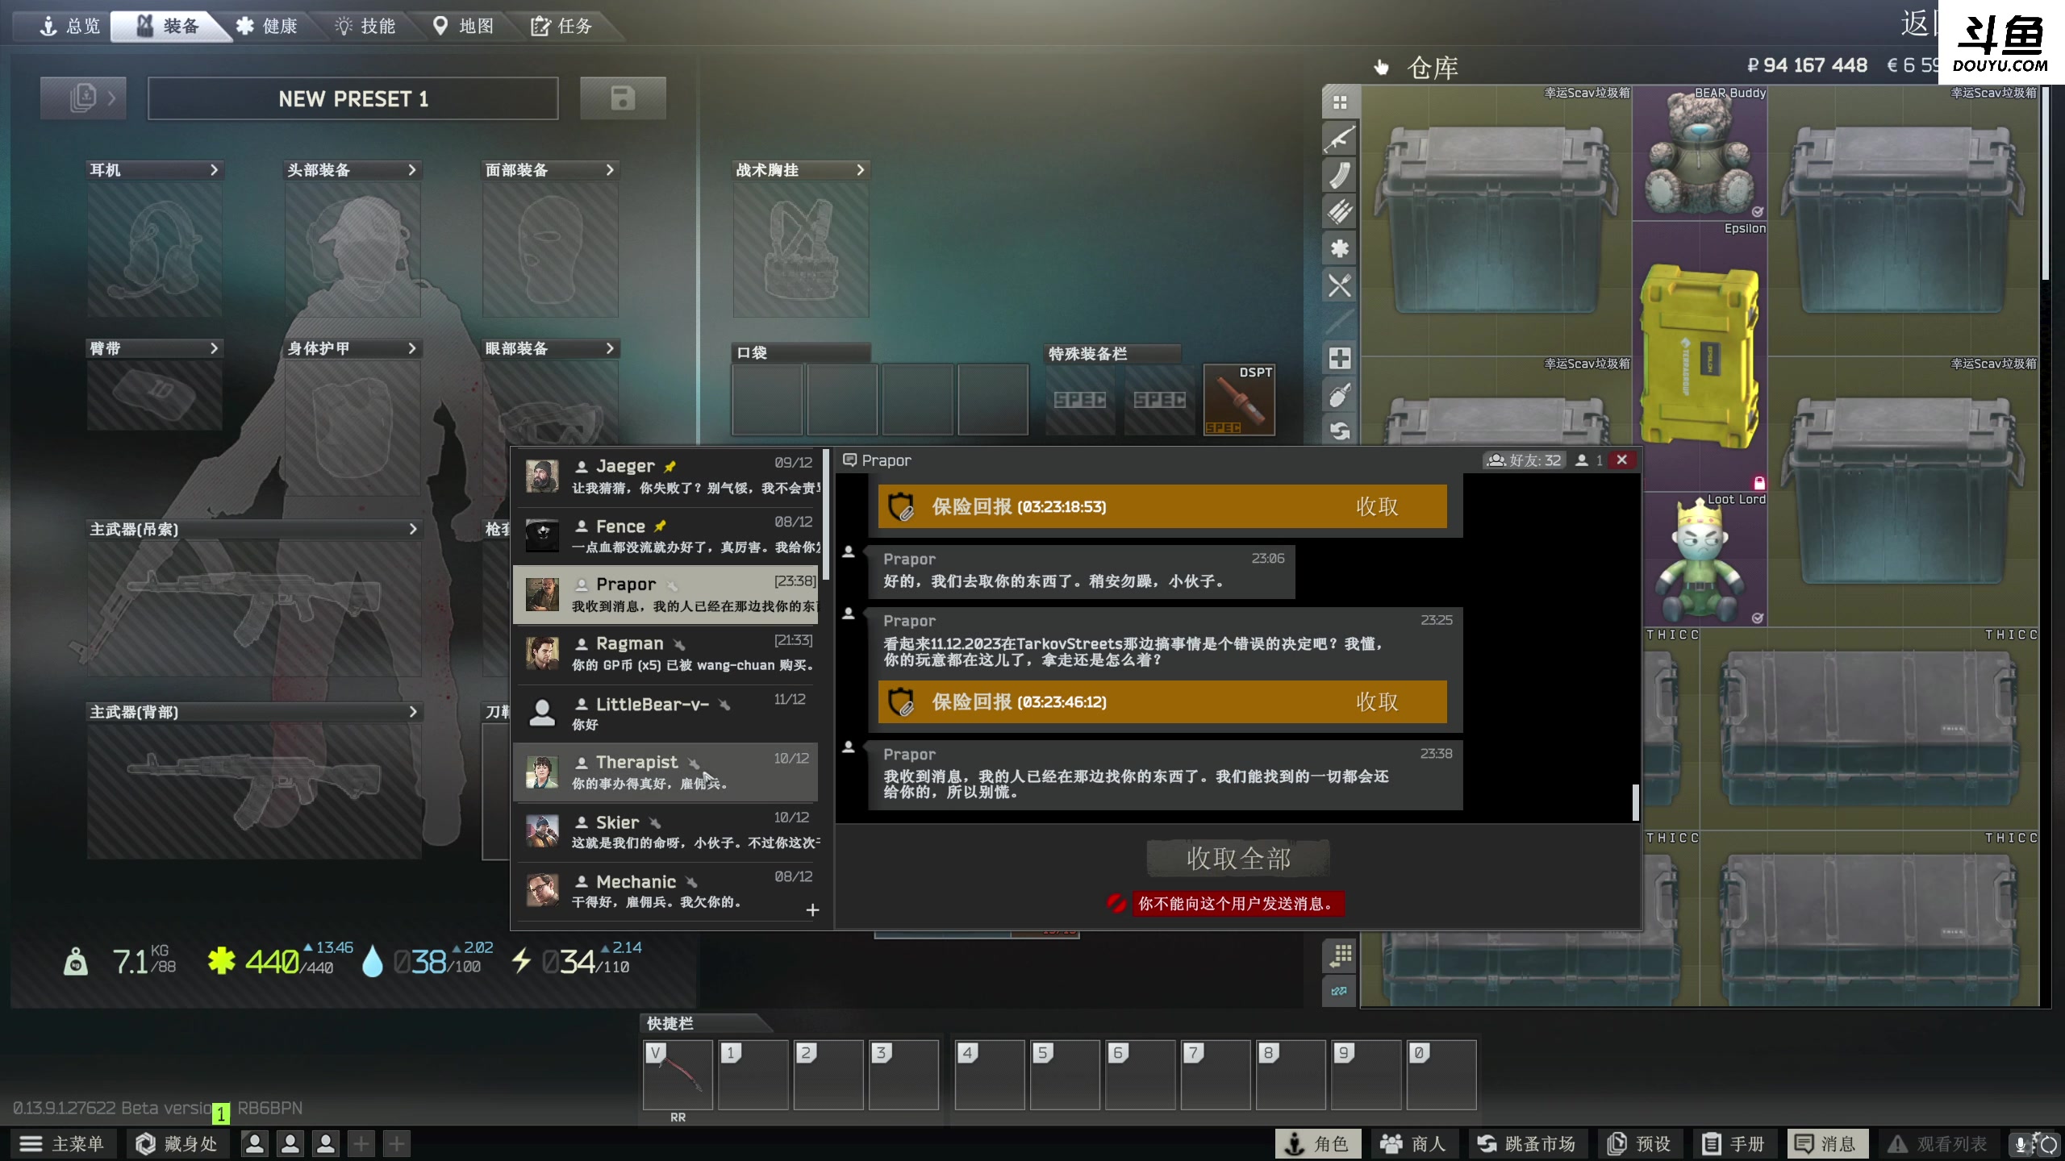Viewport: 2065px width, 1161px height.
Task: Switch to the 任务 tasks tab
Action: pyautogui.click(x=561, y=26)
